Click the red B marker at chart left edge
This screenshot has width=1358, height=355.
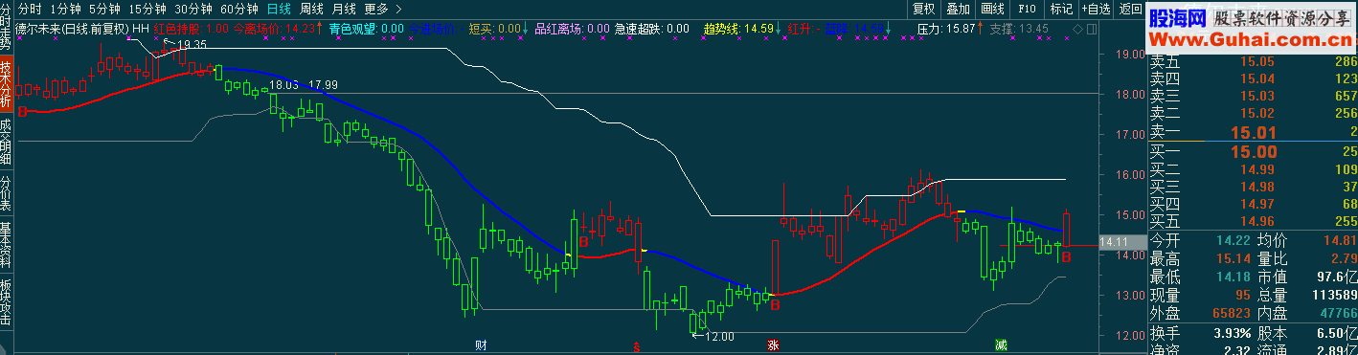tap(22, 112)
